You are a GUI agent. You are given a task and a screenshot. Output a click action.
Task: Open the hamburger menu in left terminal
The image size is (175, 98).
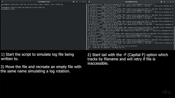coord(77,2)
